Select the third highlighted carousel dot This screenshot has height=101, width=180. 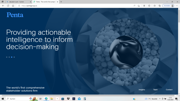12,57
